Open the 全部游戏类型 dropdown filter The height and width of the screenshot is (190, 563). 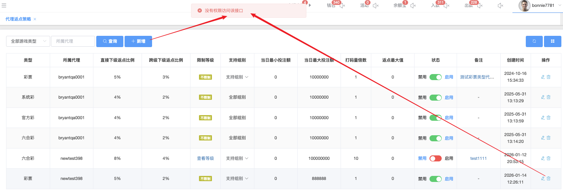click(x=28, y=41)
